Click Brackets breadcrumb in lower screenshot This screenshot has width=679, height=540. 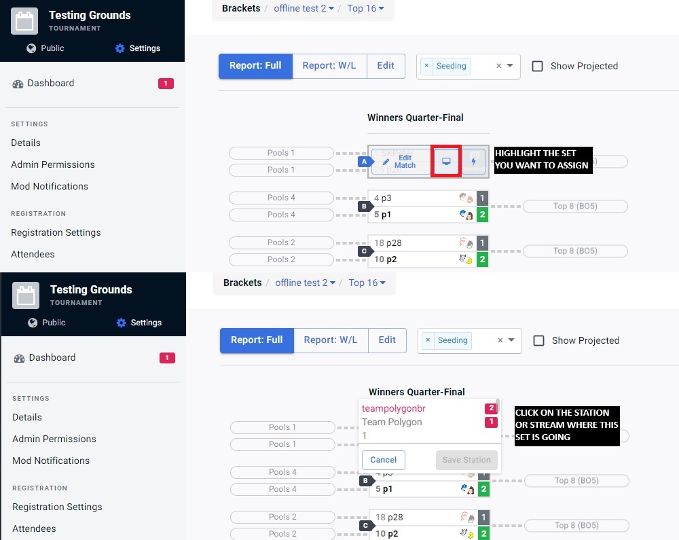click(x=242, y=283)
